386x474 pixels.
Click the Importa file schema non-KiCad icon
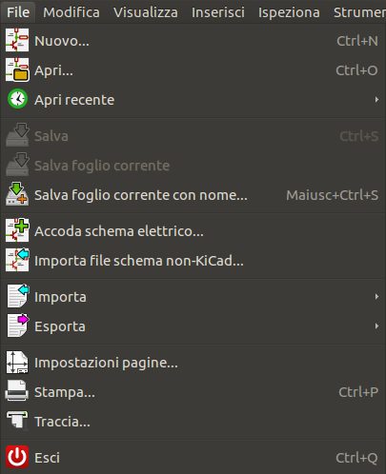[17, 260]
